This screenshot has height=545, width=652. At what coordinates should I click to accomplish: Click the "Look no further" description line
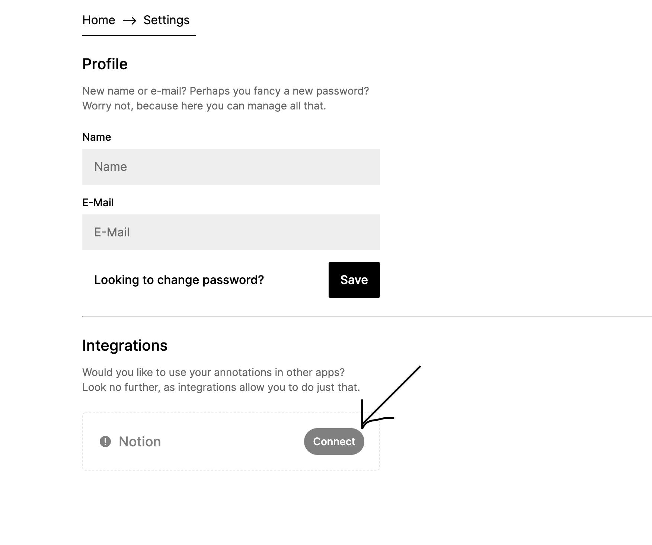click(221, 387)
